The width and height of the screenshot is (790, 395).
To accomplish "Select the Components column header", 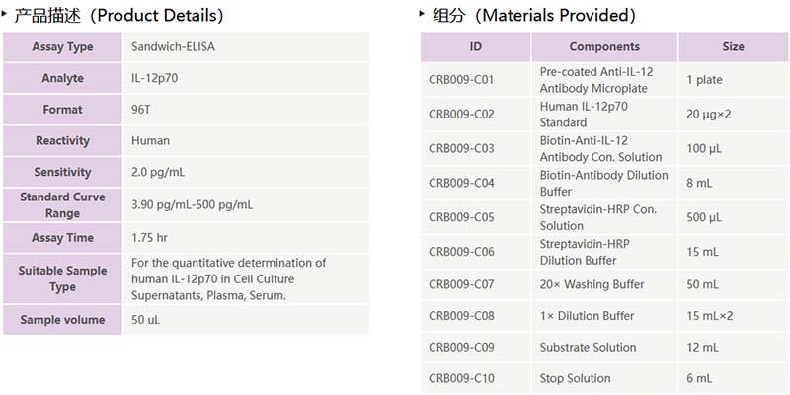I will [604, 46].
